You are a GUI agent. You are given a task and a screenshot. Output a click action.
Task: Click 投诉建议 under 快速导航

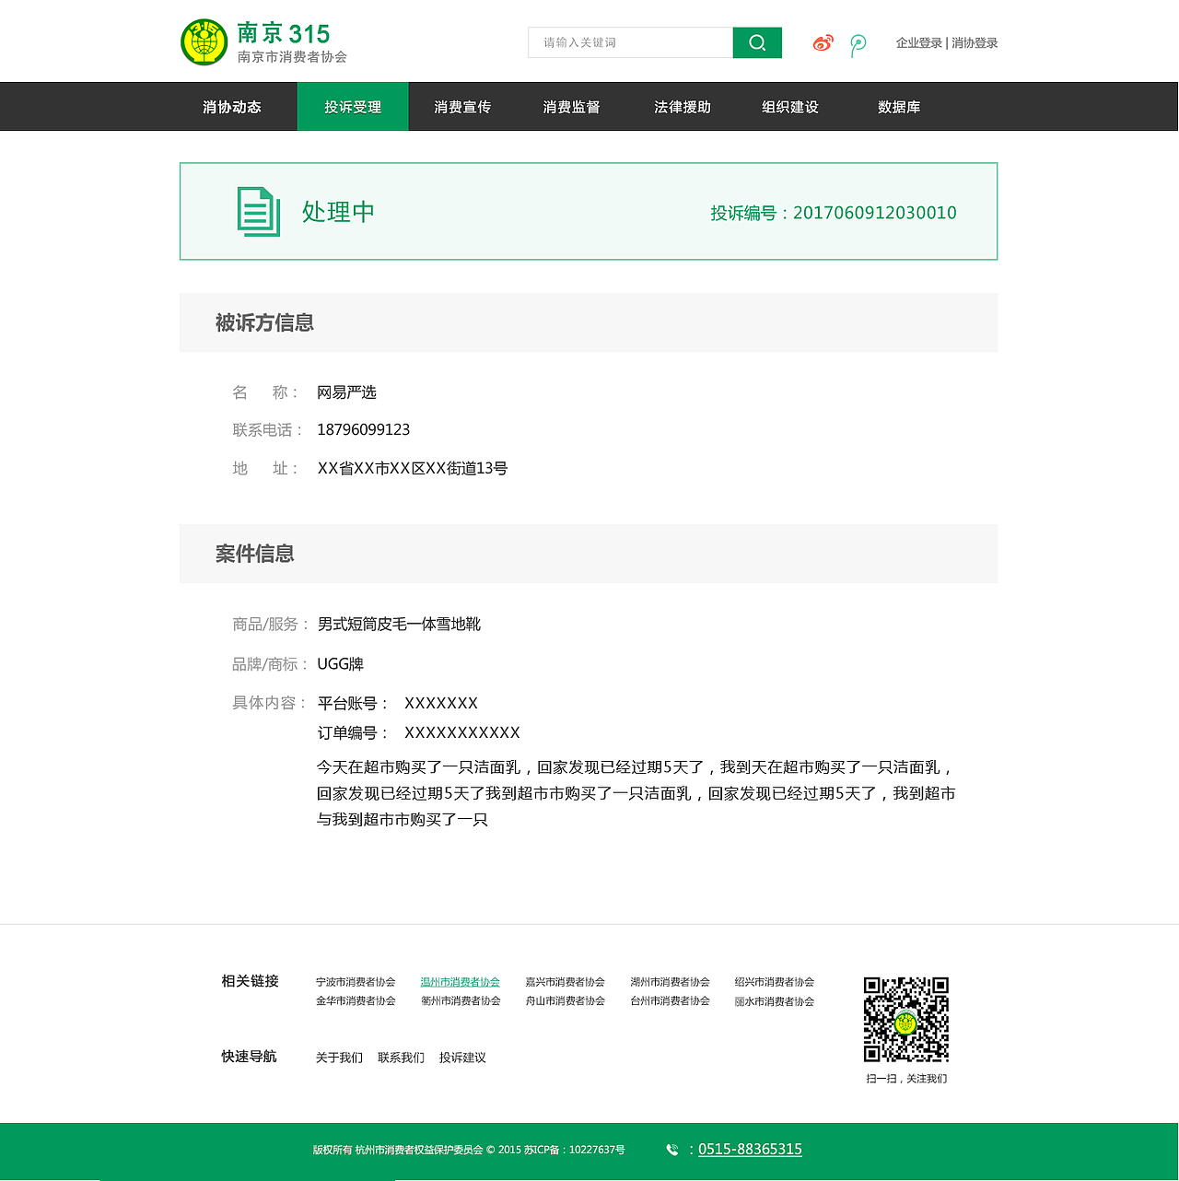[x=462, y=1057]
